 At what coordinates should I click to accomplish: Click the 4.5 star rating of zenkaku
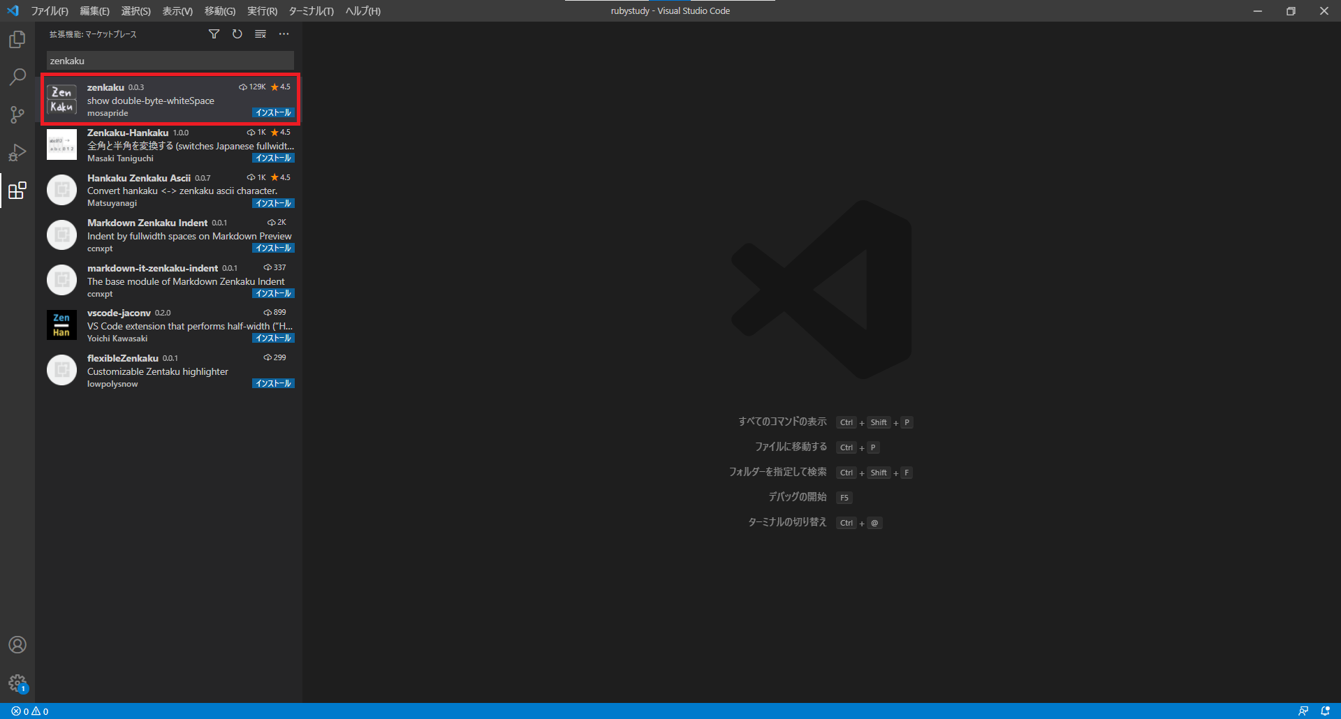point(281,87)
